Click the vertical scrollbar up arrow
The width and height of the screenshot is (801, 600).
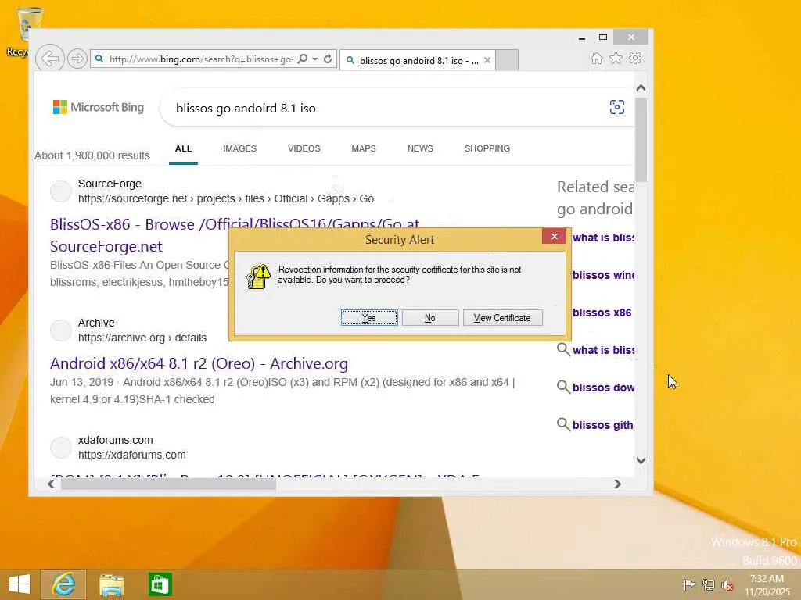pos(641,87)
